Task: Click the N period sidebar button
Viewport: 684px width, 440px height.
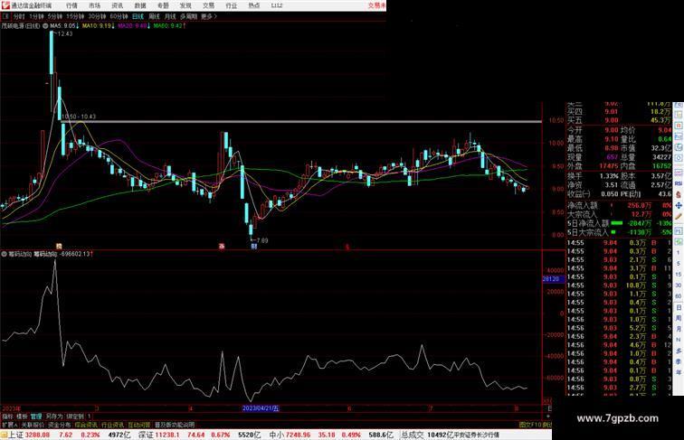Action: [679, 340]
